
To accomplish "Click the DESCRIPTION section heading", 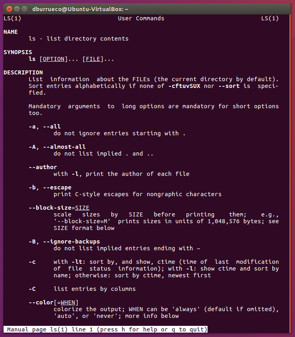I will [x=23, y=72].
